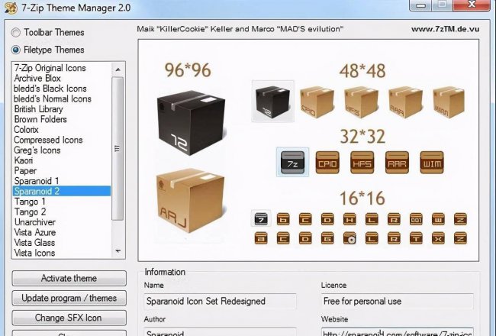This screenshot has width=496, height=336.
Task: Click the 16*16 T icon
Action: [x=416, y=238]
